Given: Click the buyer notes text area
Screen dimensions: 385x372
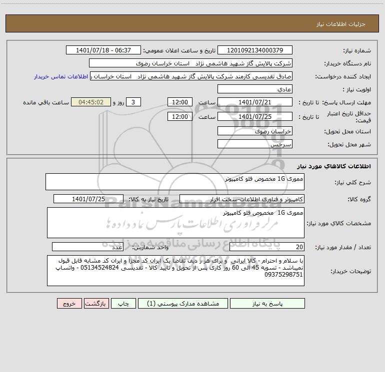Looking at the screenshot, I should 175,271.
